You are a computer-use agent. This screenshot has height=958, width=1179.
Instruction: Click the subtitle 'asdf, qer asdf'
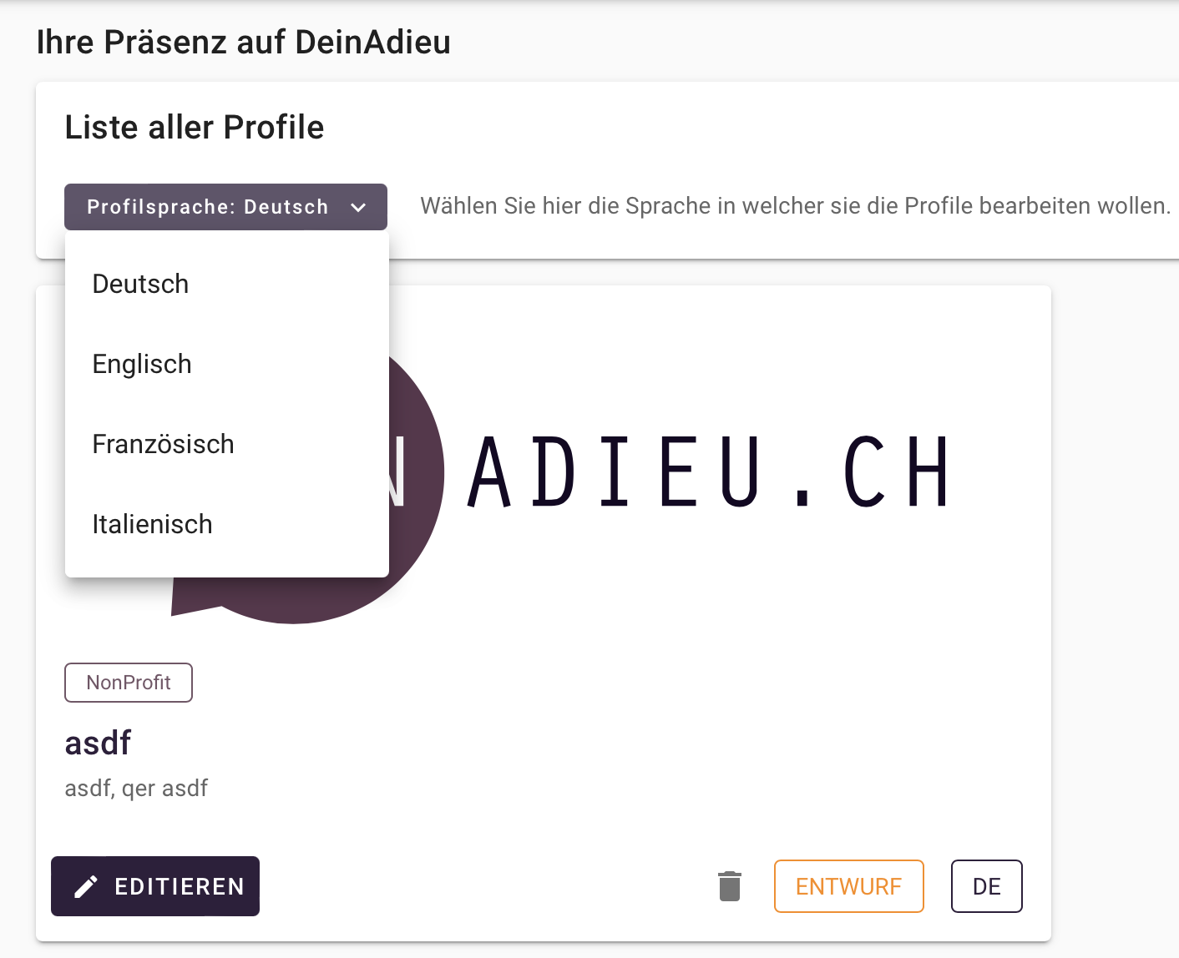[x=137, y=788]
